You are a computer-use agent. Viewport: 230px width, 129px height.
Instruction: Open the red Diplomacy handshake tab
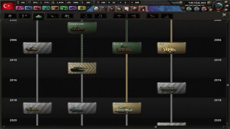(37, 8)
